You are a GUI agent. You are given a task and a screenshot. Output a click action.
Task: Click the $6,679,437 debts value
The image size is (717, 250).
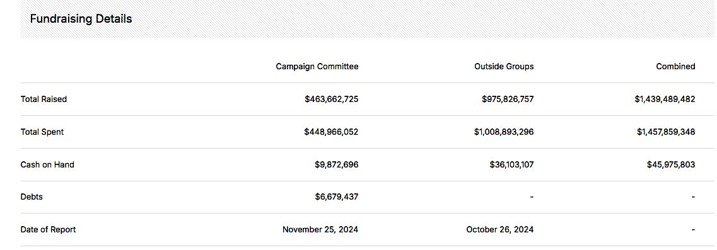click(x=337, y=197)
